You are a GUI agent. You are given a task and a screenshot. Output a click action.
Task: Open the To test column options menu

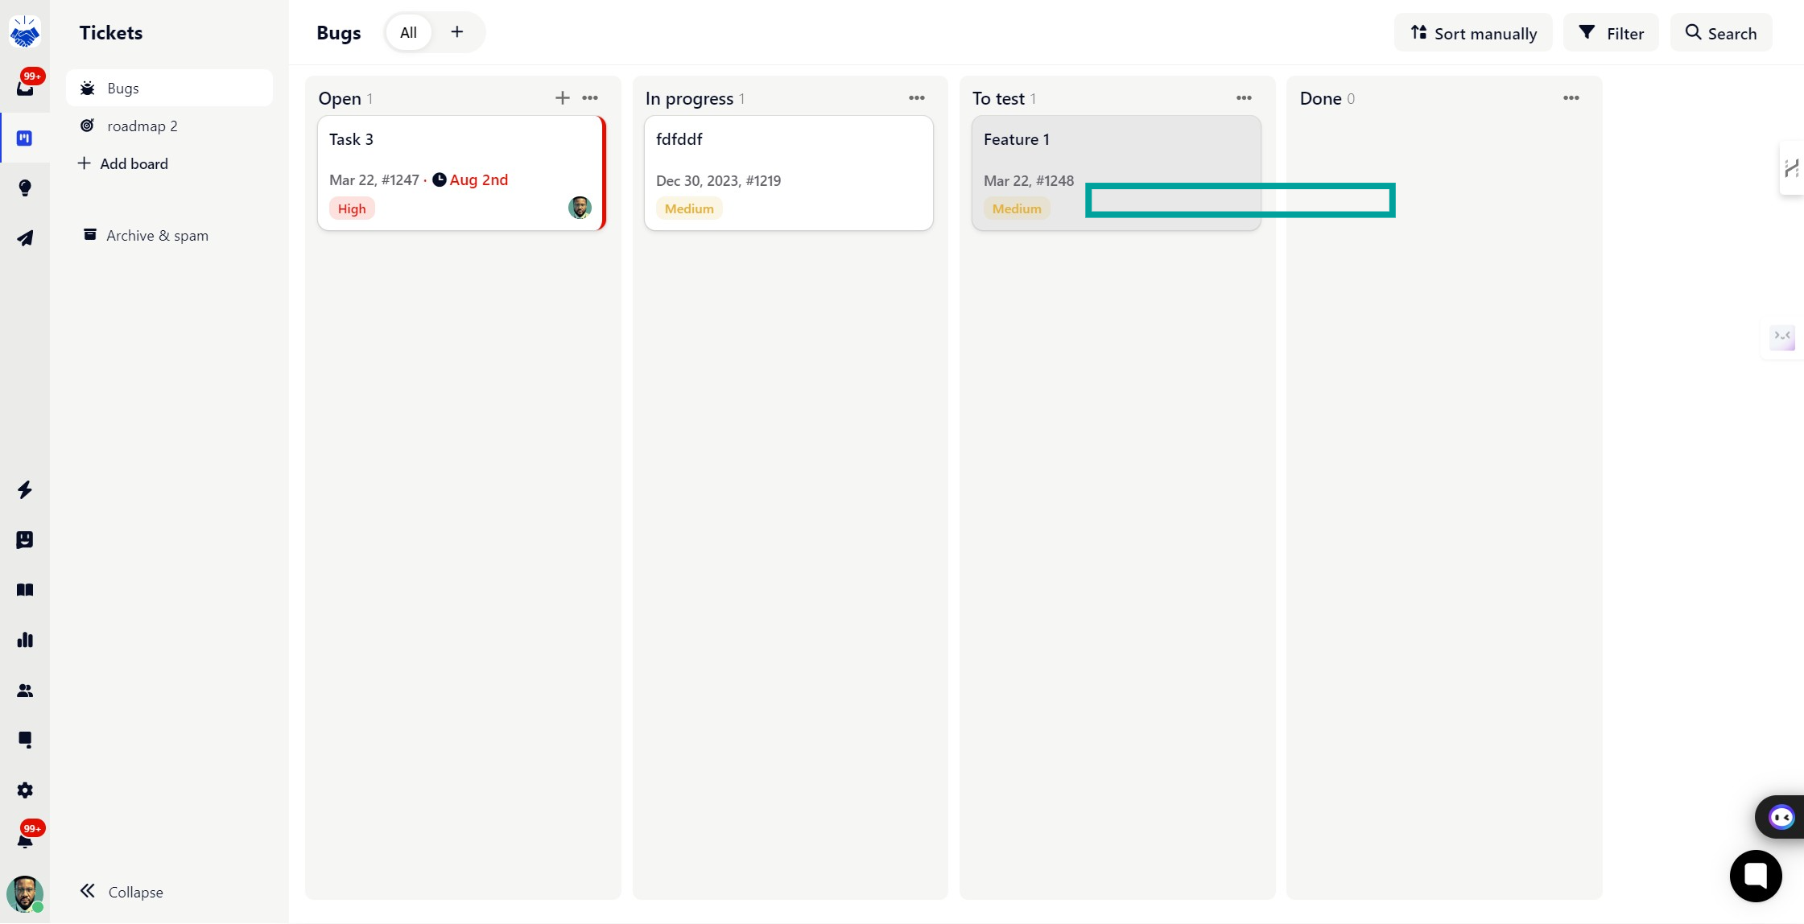[x=1244, y=98]
